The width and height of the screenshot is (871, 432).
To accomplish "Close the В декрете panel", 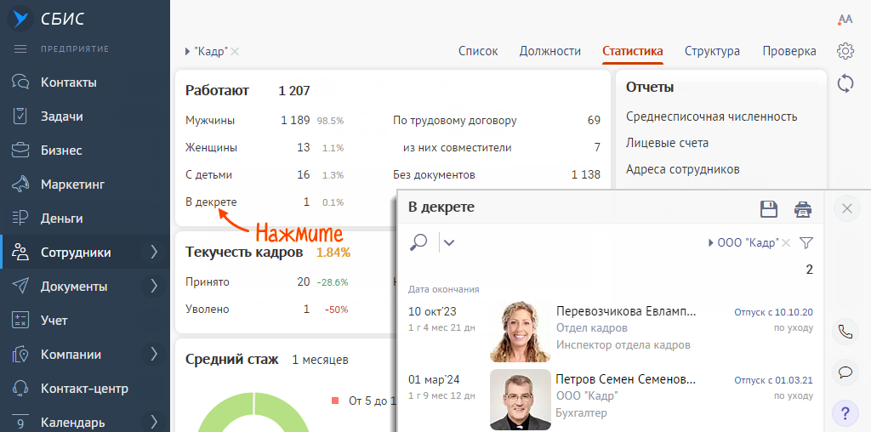I will pyautogui.click(x=846, y=208).
